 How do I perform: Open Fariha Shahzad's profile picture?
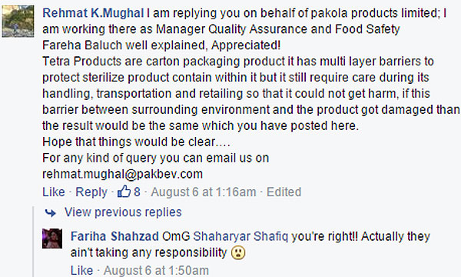tap(52, 239)
